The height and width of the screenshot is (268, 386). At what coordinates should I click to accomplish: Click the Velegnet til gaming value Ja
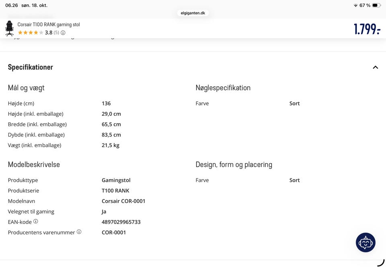(x=104, y=212)
